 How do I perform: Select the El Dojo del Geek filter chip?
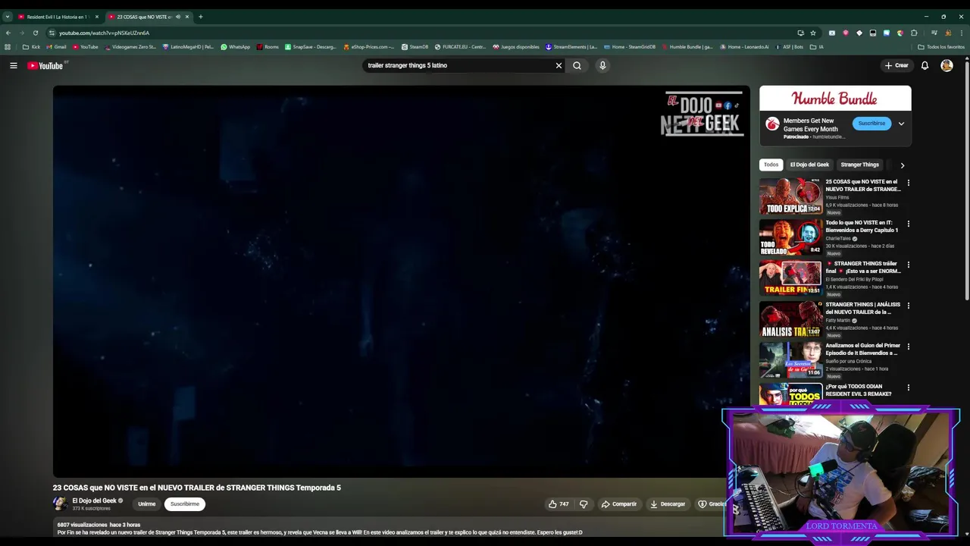(809, 165)
